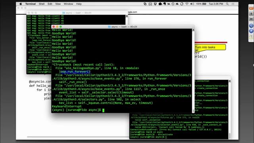
Task: Click the circular ring status icon
Action: (182, 4)
